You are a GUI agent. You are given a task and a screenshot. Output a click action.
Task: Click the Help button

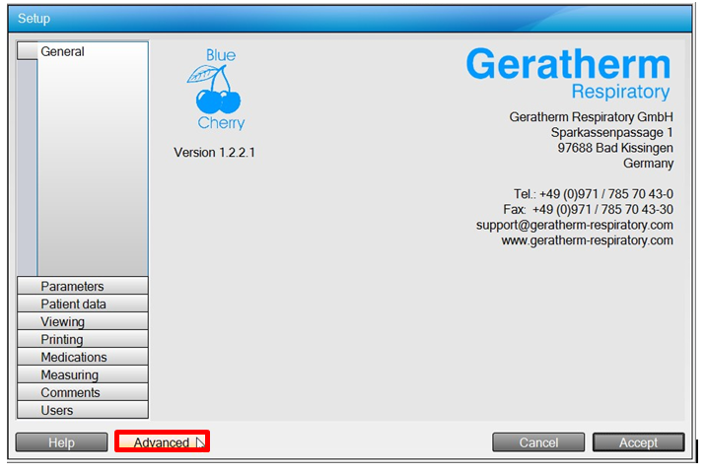62,442
